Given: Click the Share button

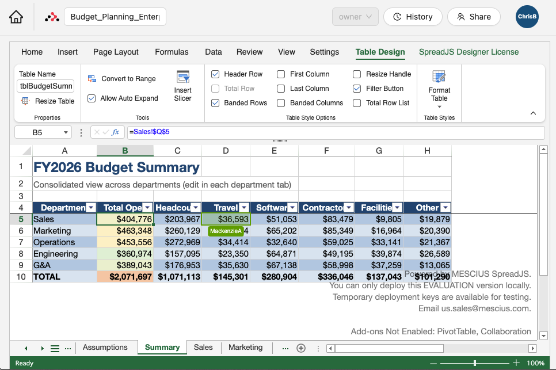Looking at the screenshot, I should (x=474, y=17).
